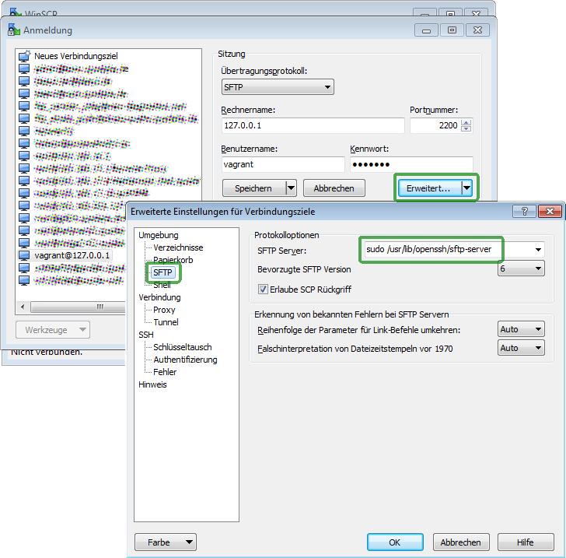Click the last blurred session's monitor icon
The height and width of the screenshot is (558, 566).
coord(24,280)
